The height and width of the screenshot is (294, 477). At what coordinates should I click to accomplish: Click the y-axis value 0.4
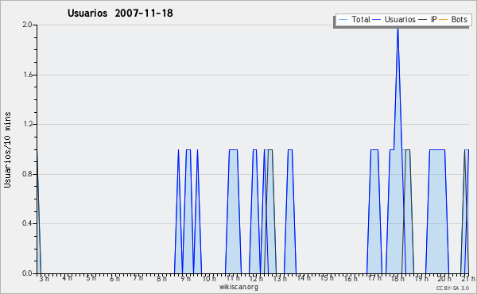pos(27,223)
